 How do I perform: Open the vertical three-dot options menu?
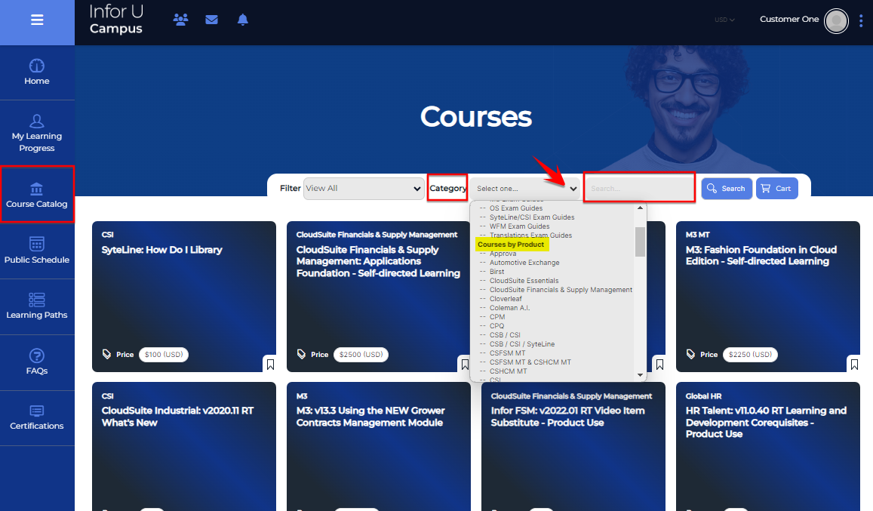pyautogui.click(x=861, y=21)
